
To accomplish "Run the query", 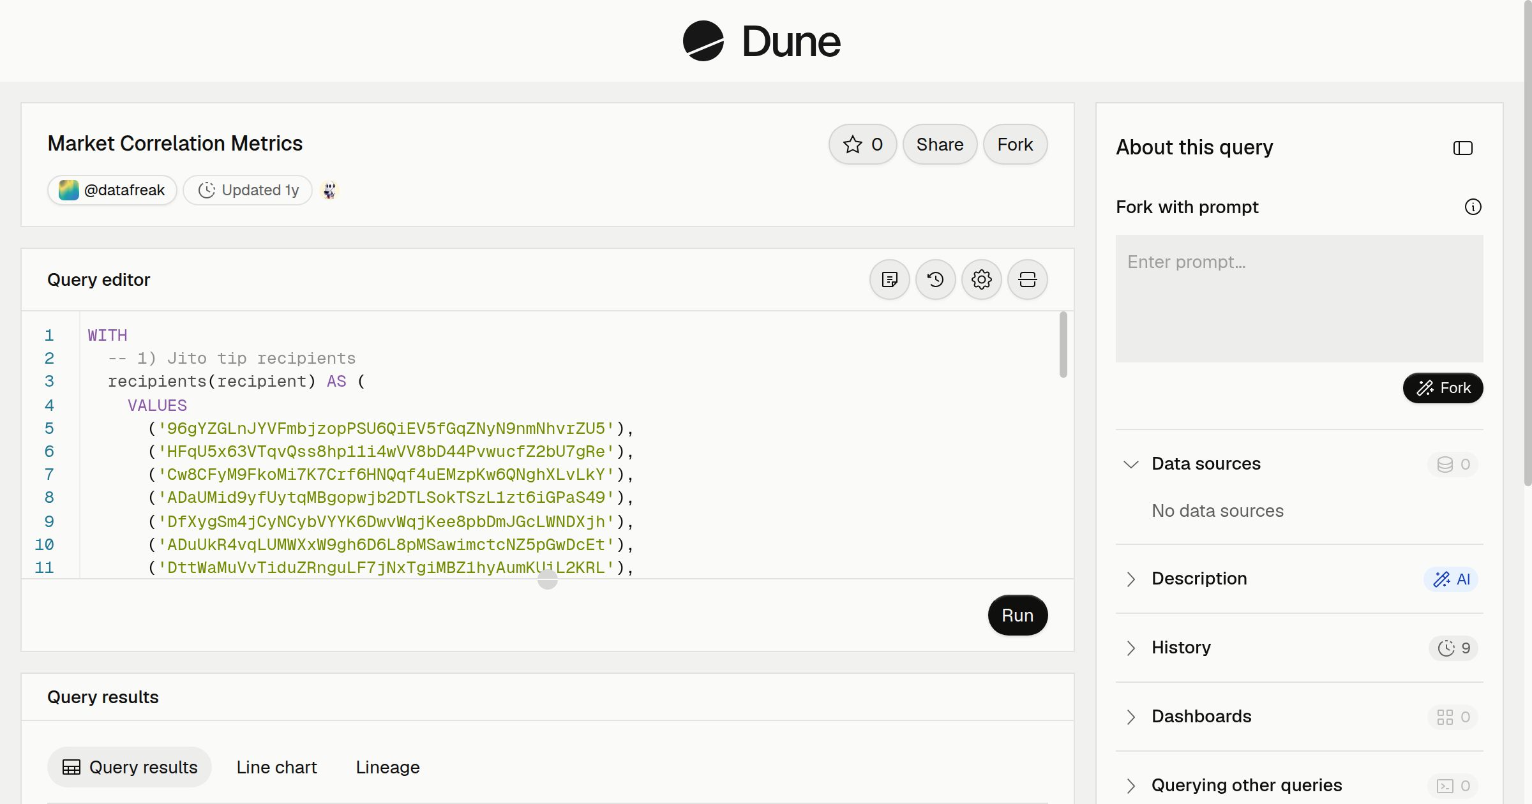I will [1018, 615].
